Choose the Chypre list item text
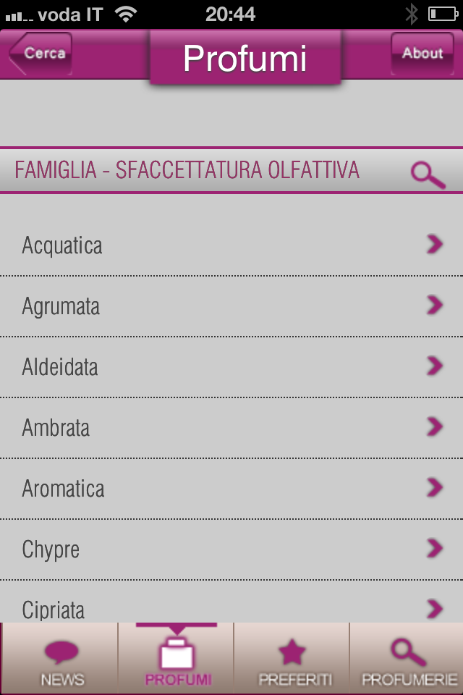 click(x=51, y=549)
